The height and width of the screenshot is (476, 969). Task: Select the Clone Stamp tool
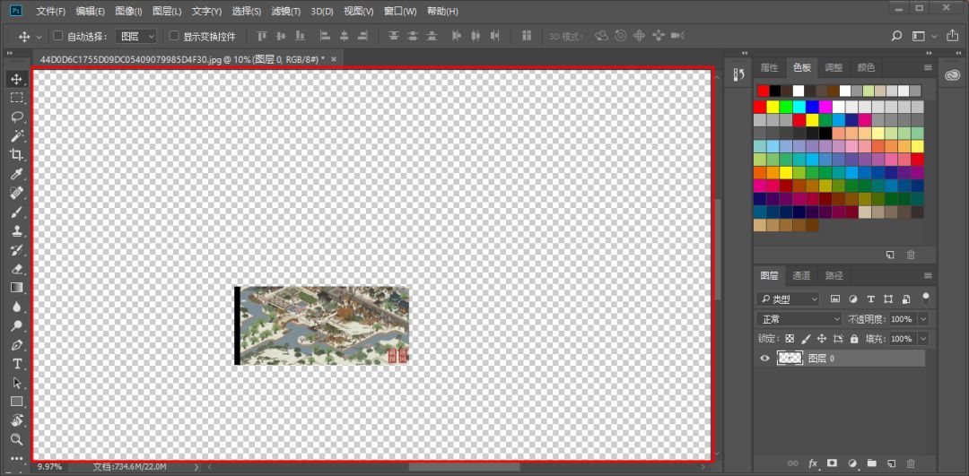17,231
